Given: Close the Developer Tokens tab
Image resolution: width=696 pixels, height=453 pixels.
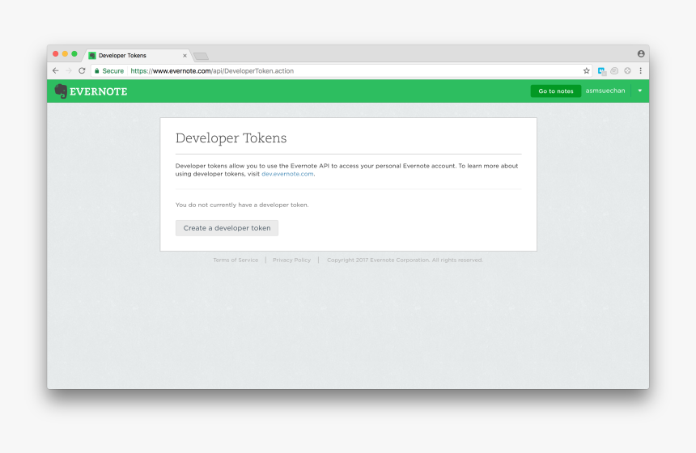Looking at the screenshot, I should pos(185,56).
